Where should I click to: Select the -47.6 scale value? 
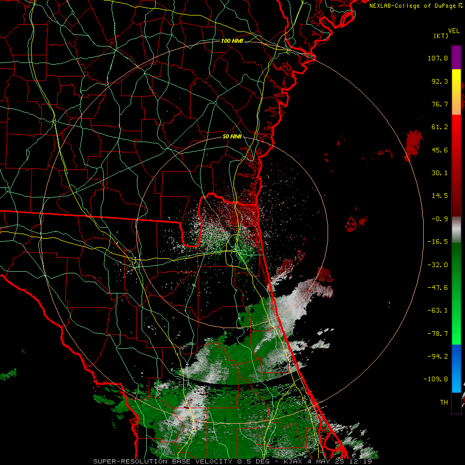pyautogui.click(x=438, y=288)
